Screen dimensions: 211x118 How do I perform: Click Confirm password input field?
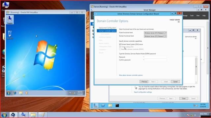click(x=155, y=60)
